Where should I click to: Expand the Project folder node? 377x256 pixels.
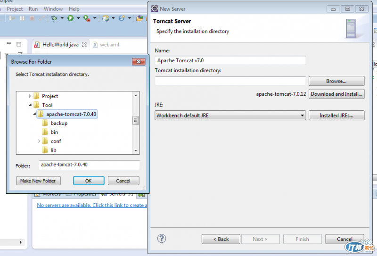click(x=30, y=96)
